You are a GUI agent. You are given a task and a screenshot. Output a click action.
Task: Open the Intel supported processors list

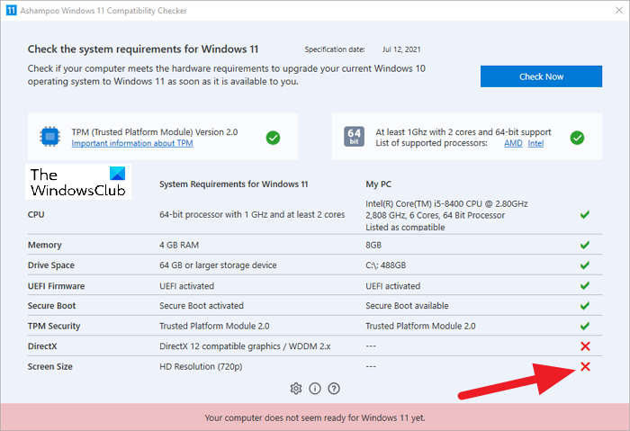click(535, 143)
